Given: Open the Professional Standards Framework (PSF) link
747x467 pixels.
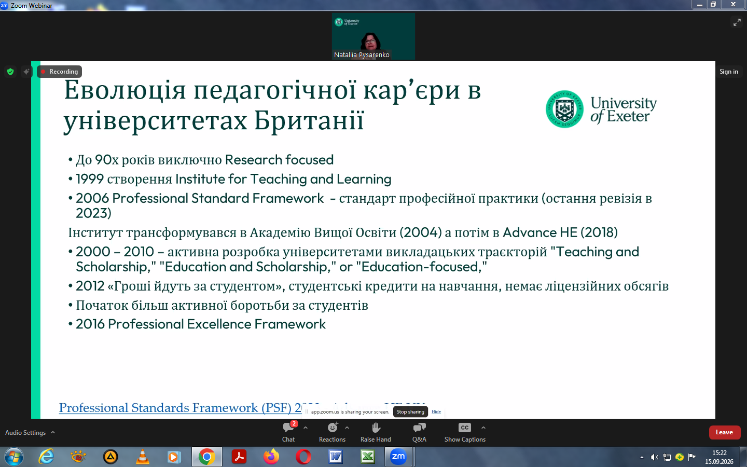Looking at the screenshot, I should coord(180,408).
